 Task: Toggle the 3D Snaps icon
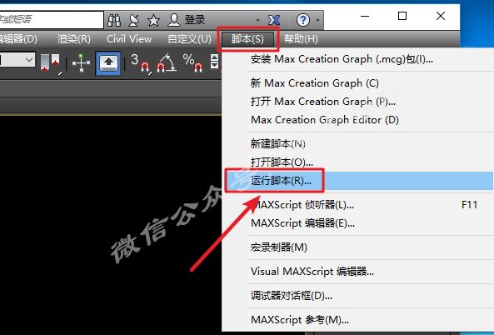coord(141,63)
